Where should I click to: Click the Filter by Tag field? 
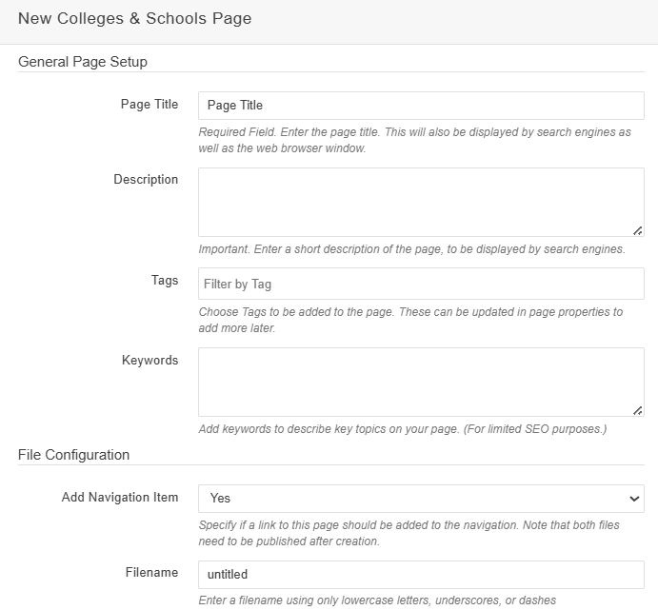click(x=421, y=284)
